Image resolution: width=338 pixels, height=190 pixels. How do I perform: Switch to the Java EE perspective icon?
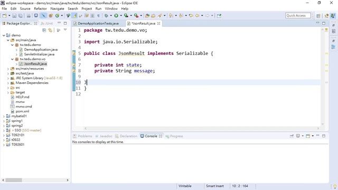point(326,15)
